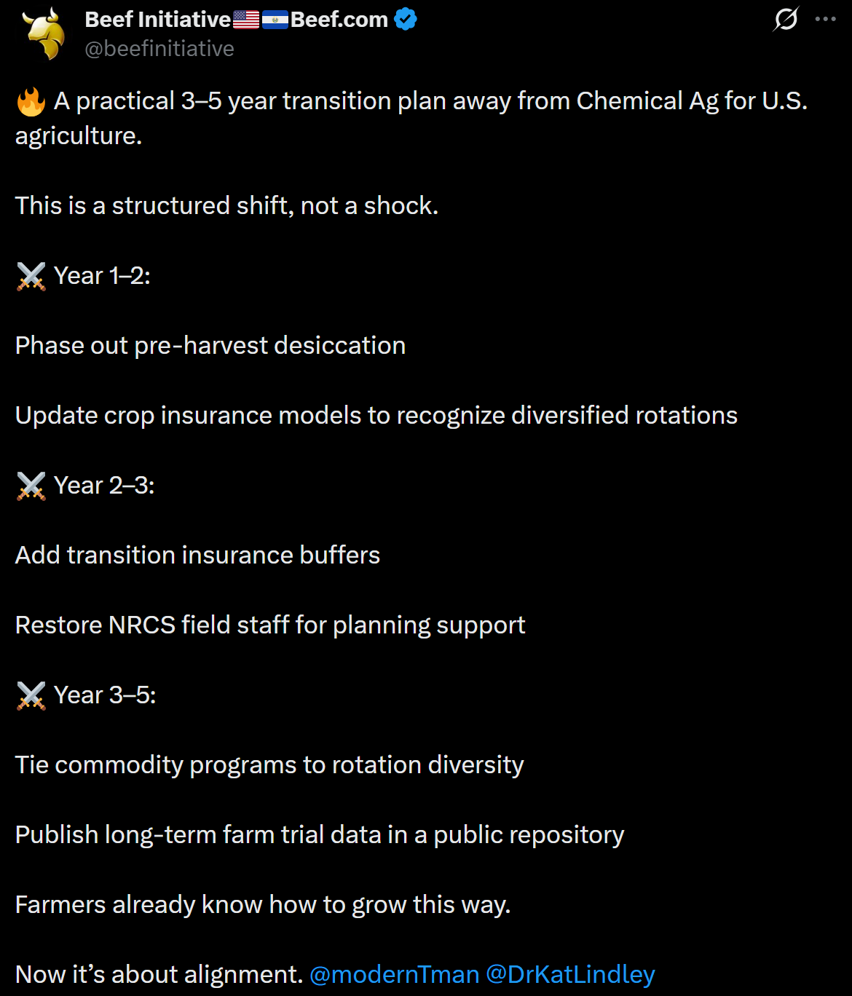This screenshot has width=852, height=996.
Task: Click the El Salvador flag emoji
Action: [275, 20]
